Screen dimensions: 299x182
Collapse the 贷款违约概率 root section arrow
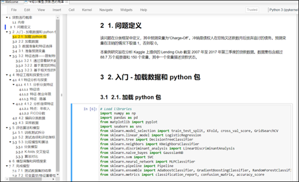[x=7, y=18]
